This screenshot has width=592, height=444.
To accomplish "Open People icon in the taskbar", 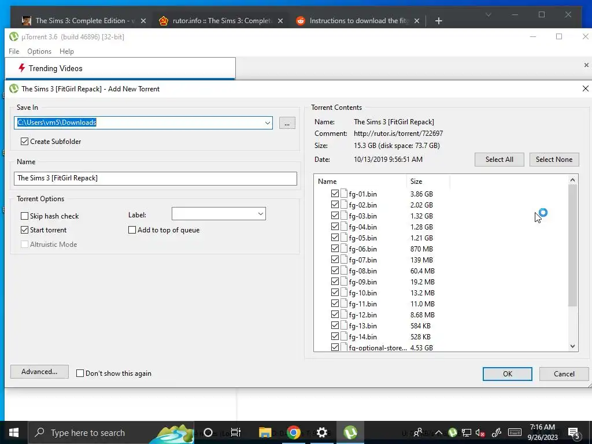I will point(417,432).
